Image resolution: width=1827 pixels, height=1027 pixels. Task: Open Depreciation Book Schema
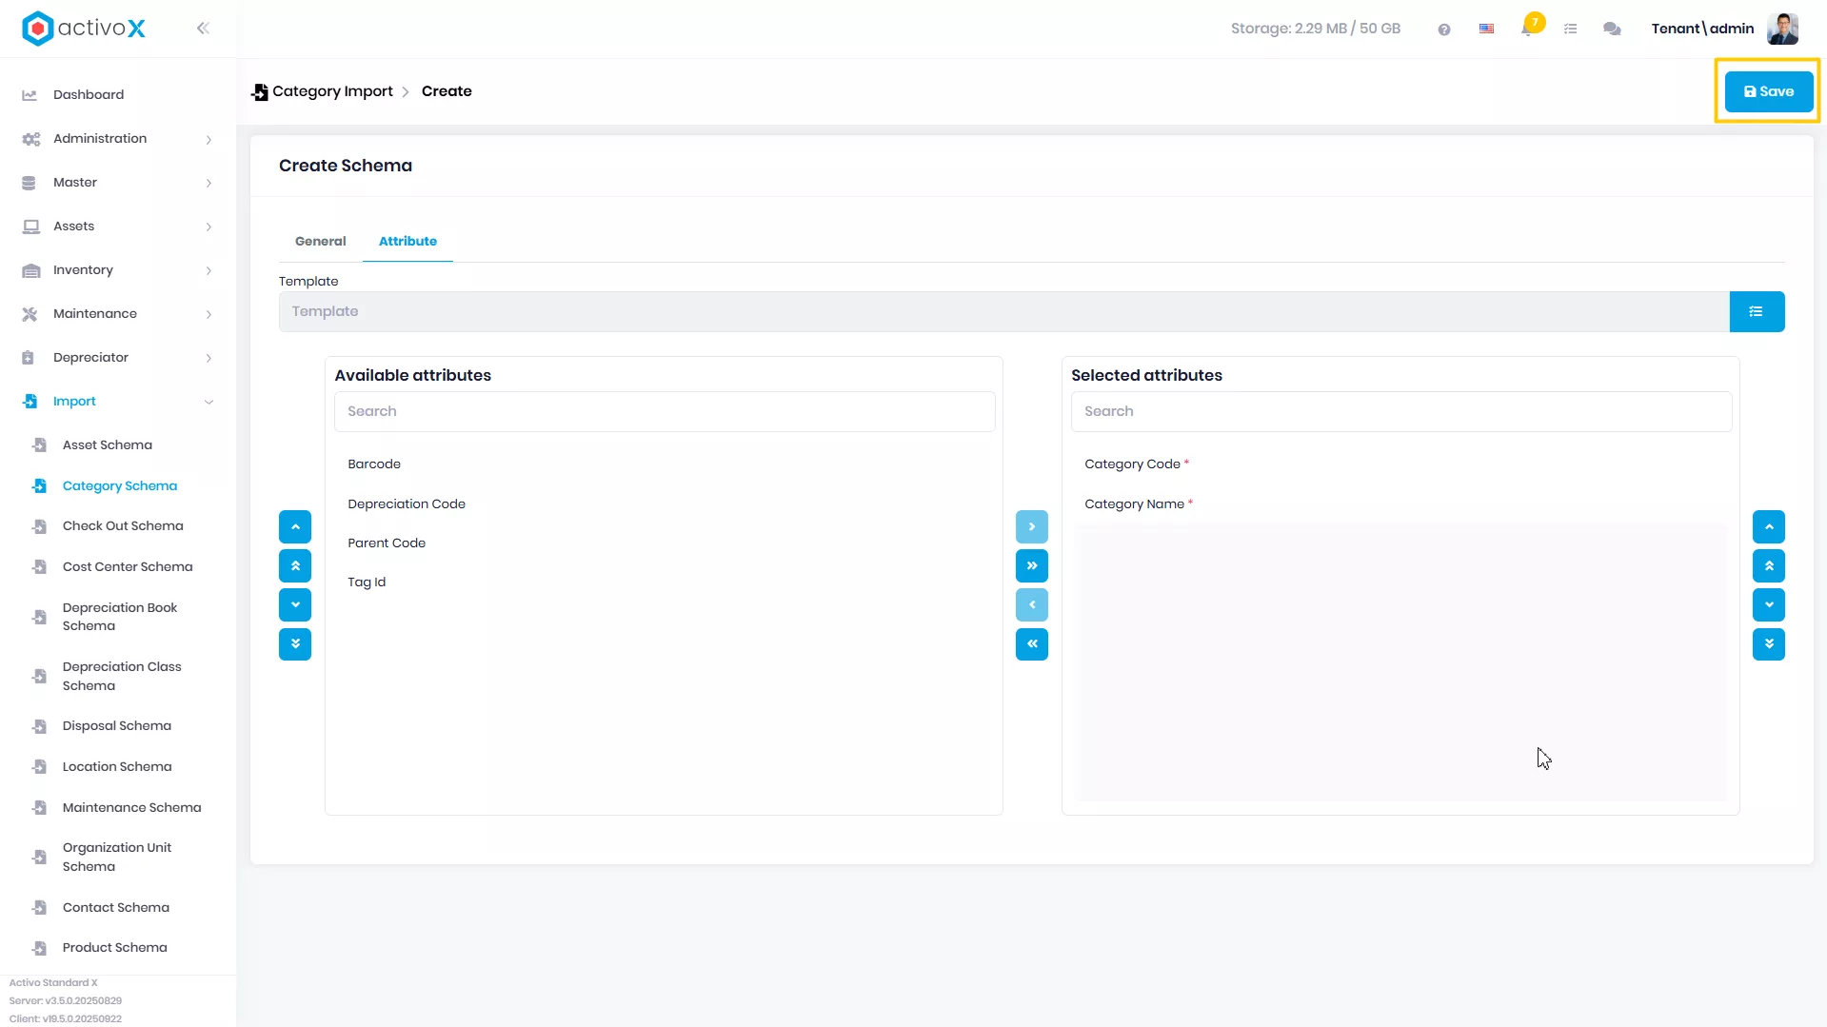[x=118, y=617]
